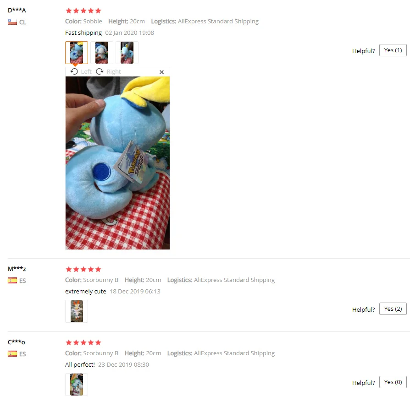Click the Chile flag next to CL
Image resolution: width=410 pixels, height=401 pixels.
[12, 22]
